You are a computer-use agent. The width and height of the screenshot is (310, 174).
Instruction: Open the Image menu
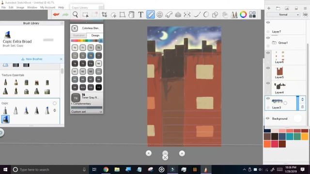click(20, 7)
